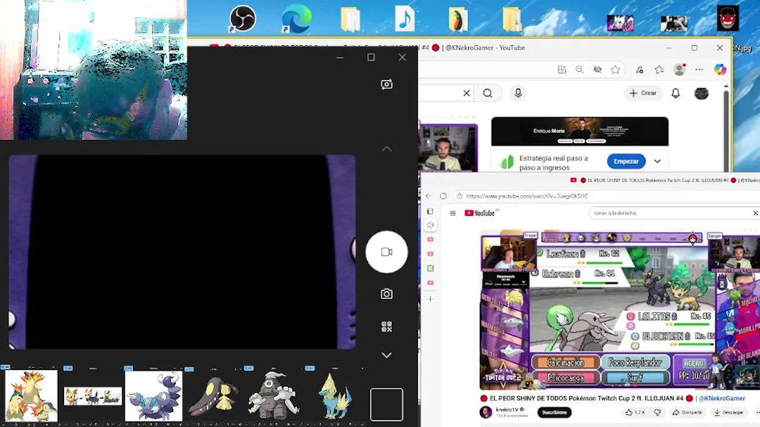Viewport: 760px width, 427px height.
Task: Click the Descargar download button
Action: coord(729,412)
